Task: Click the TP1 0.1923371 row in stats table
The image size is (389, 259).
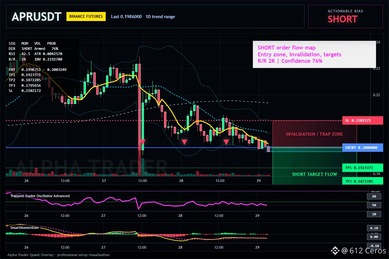Action: coord(25,75)
